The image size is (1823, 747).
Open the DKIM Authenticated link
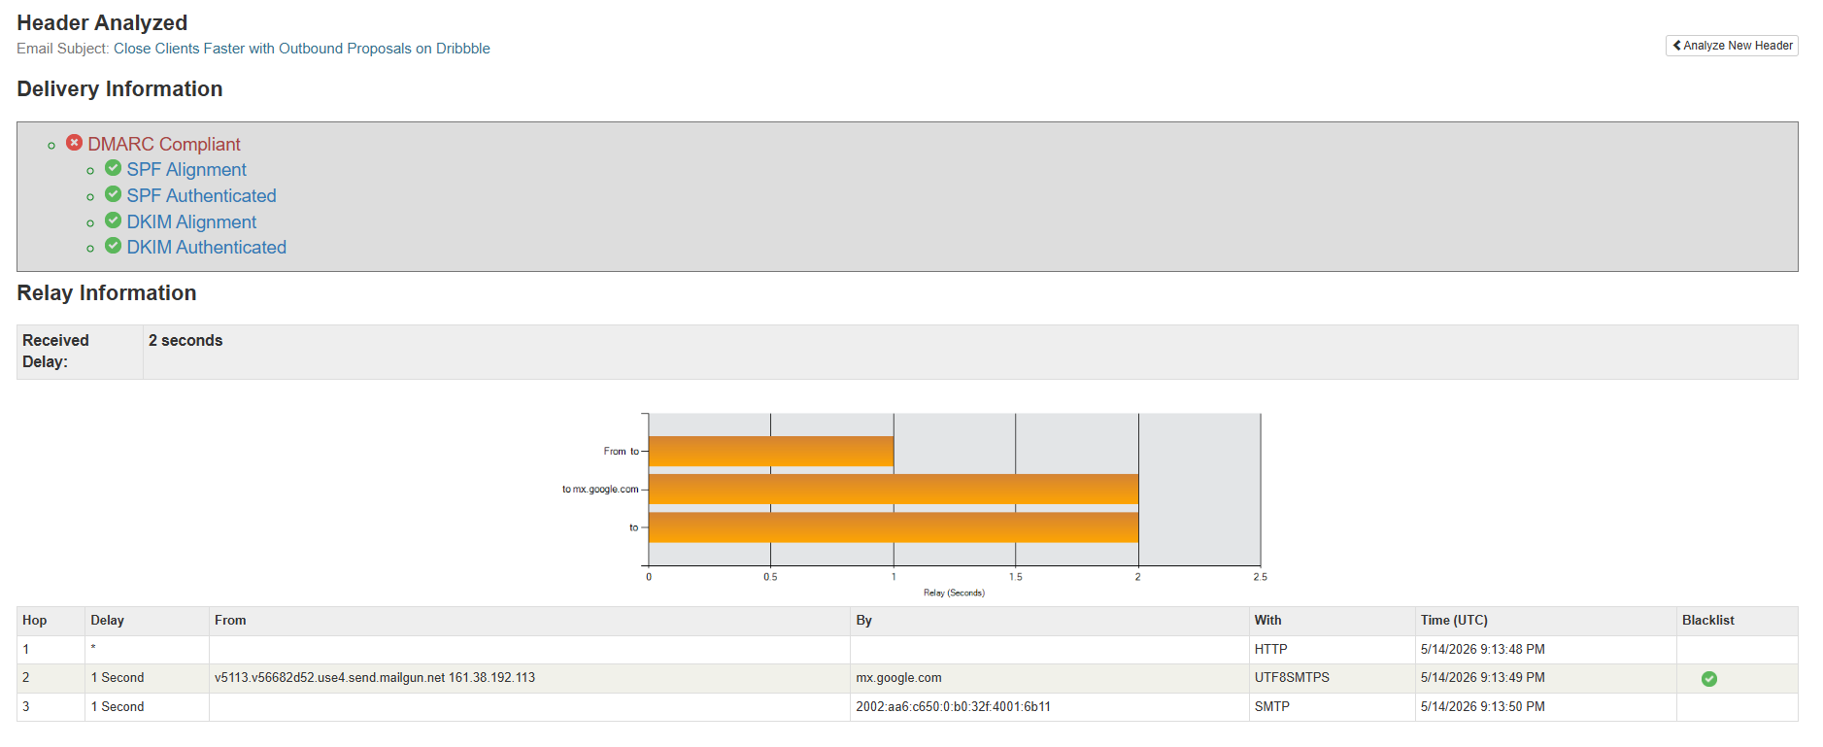click(206, 247)
